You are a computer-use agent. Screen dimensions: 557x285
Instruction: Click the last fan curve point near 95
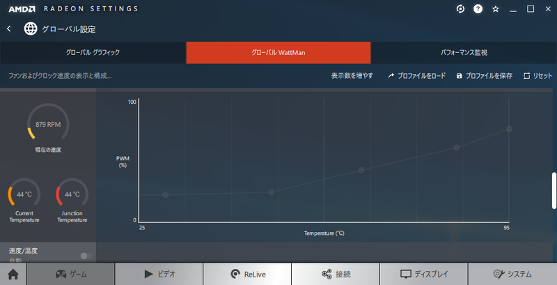509,129
